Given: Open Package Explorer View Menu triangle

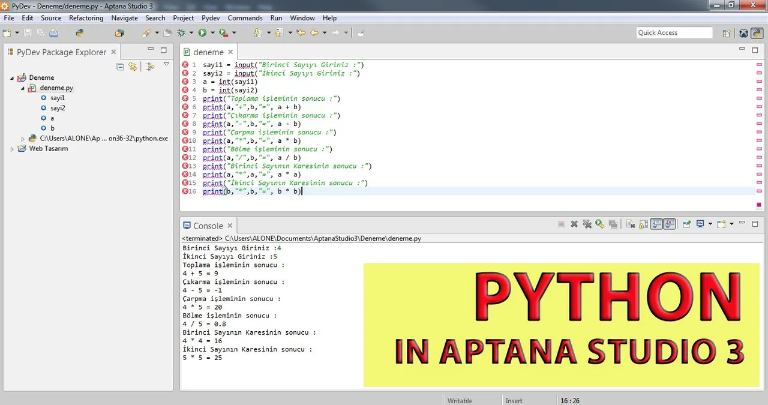Looking at the screenshot, I should pos(166,65).
